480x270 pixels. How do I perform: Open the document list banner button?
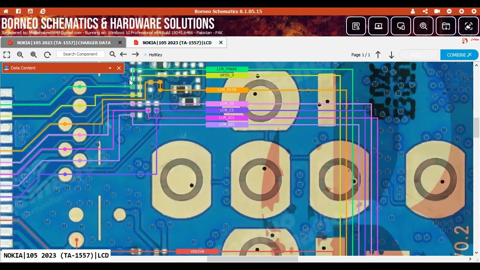[x=356, y=26]
